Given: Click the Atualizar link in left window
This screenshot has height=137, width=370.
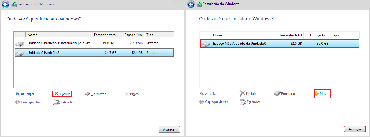Looking at the screenshot, I should (28, 94).
